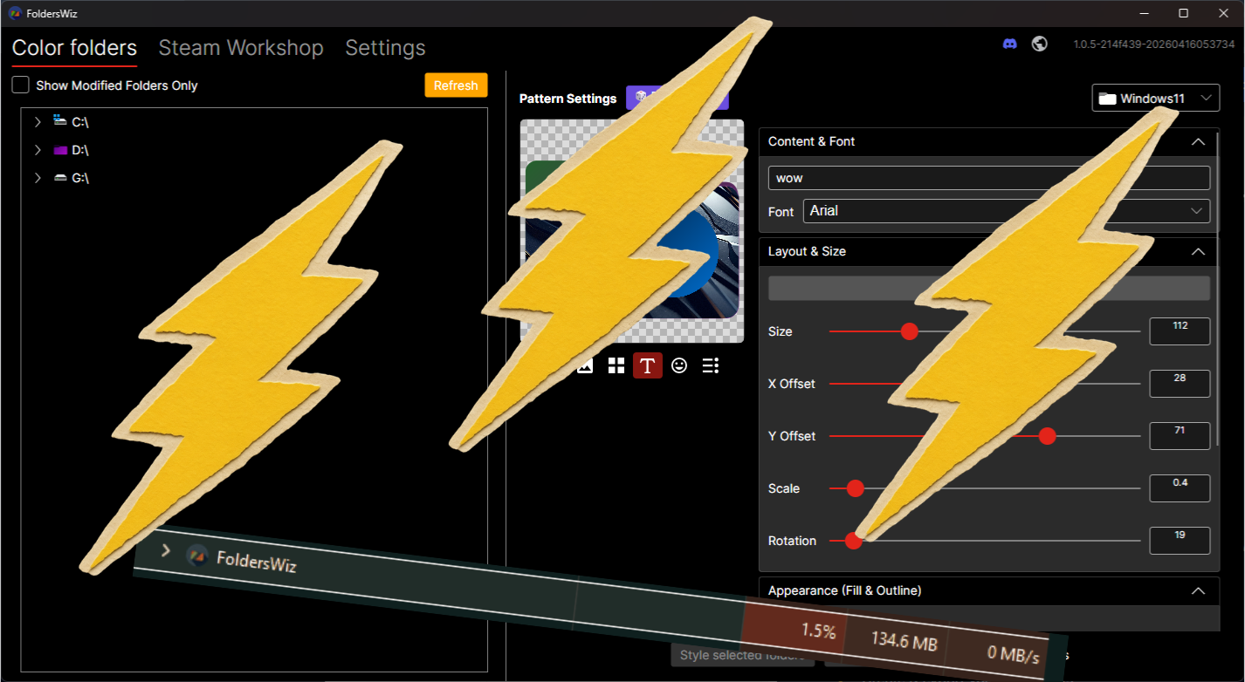Select the four-square grid pattern tool
The height and width of the screenshot is (682, 1245).
[x=616, y=365]
